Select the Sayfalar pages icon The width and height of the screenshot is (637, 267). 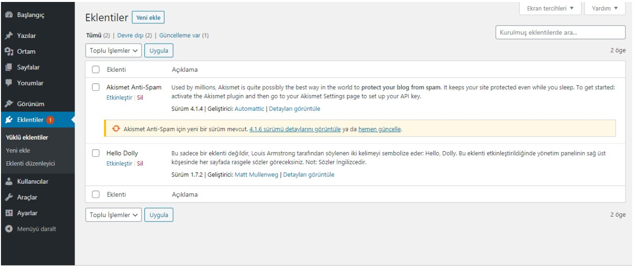9,67
